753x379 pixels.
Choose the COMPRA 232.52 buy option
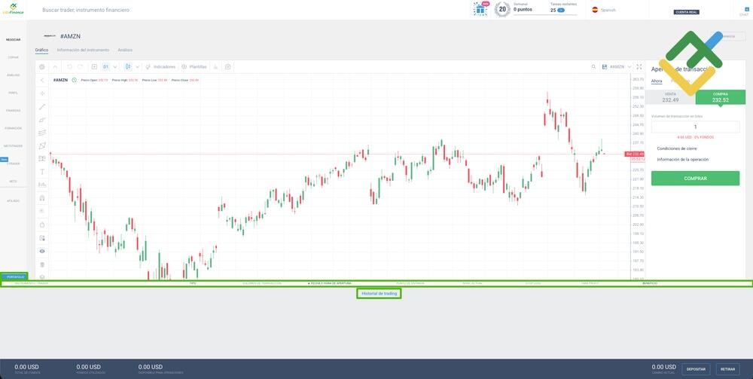pos(721,97)
